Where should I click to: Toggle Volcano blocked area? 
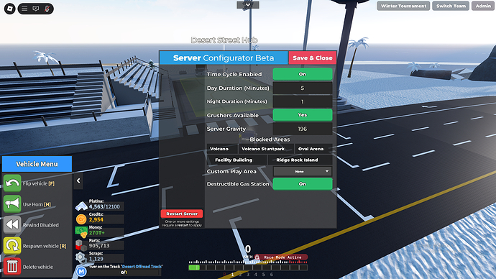pyautogui.click(x=222, y=149)
